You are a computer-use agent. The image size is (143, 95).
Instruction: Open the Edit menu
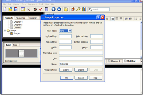click(9, 4)
